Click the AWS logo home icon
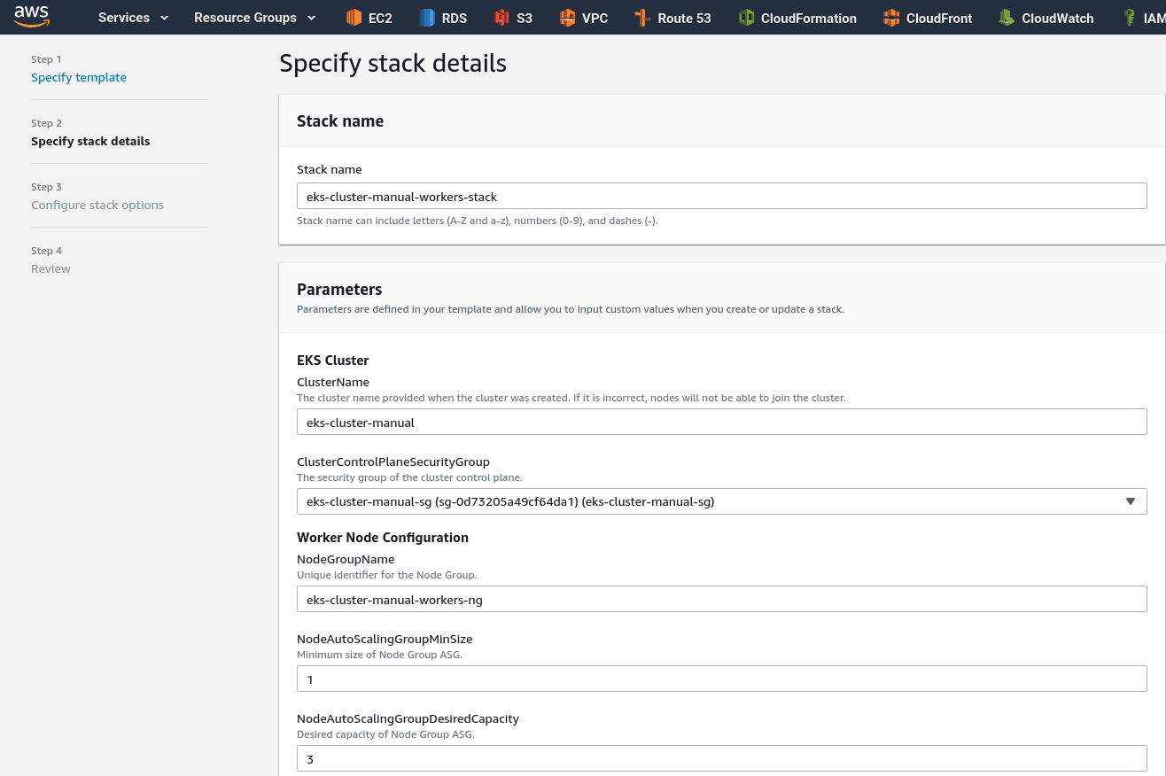This screenshot has width=1166, height=776. 32,17
